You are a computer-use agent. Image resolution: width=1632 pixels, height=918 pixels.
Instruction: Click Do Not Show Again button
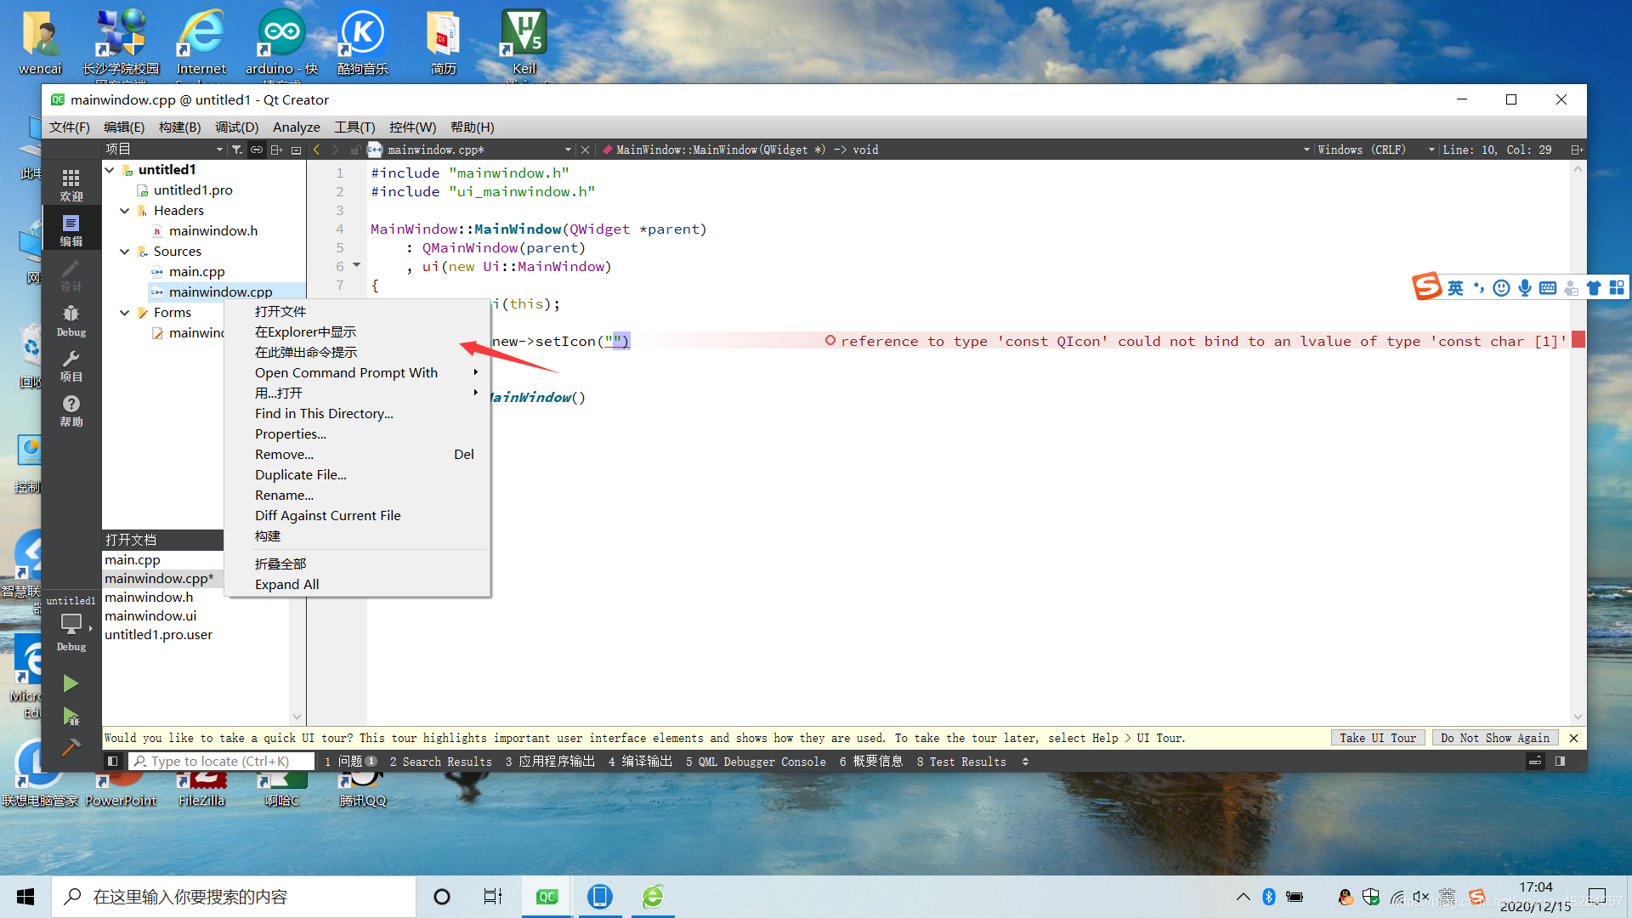coord(1494,738)
